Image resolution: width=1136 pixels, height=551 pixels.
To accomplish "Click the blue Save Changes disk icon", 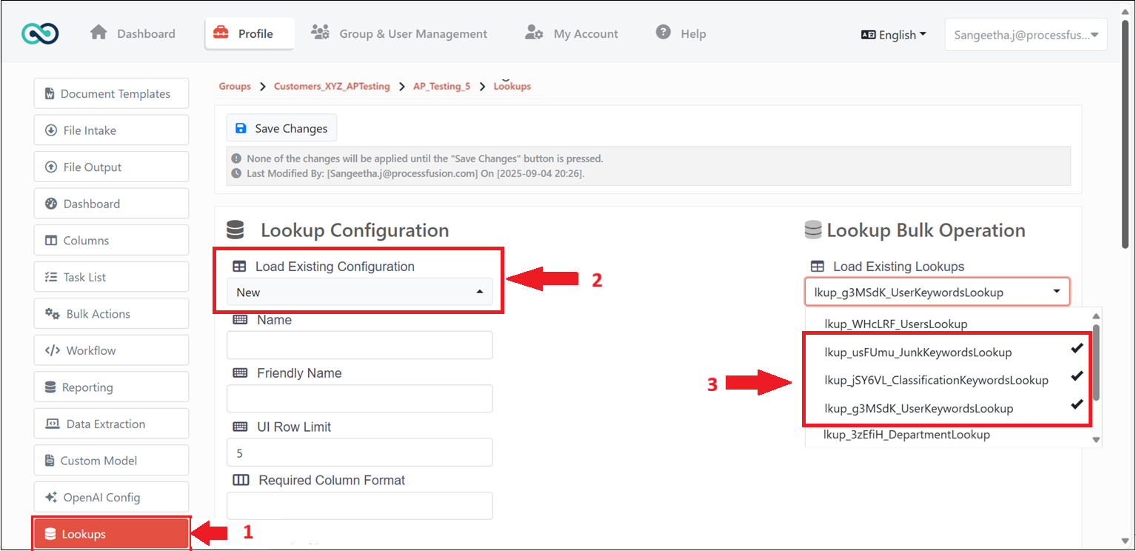I will pos(241,128).
